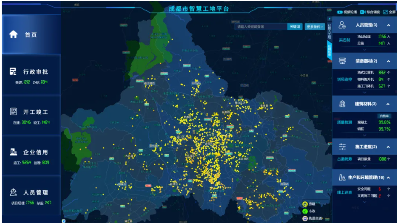Click the 开工竣工 sidebar icon

click(x=14, y=112)
